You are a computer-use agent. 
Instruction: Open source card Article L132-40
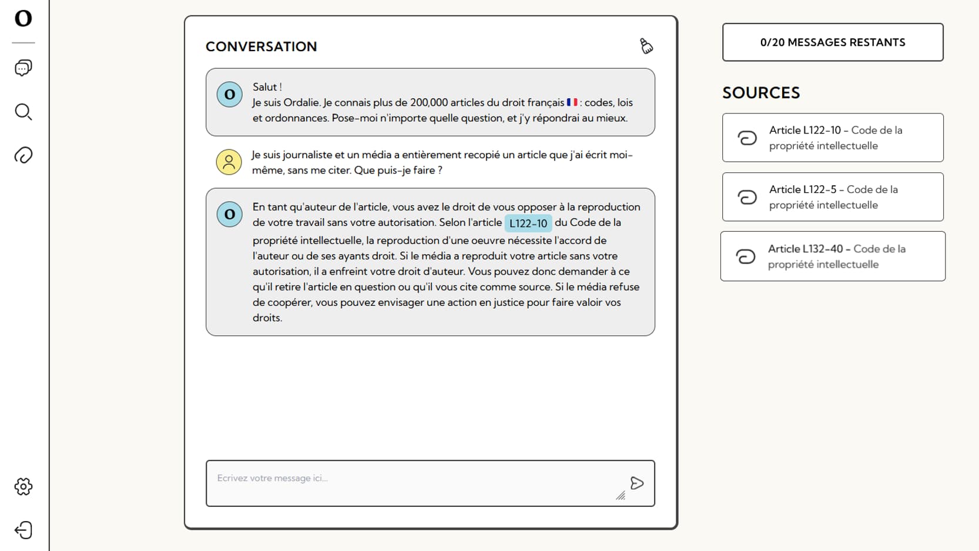click(833, 256)
